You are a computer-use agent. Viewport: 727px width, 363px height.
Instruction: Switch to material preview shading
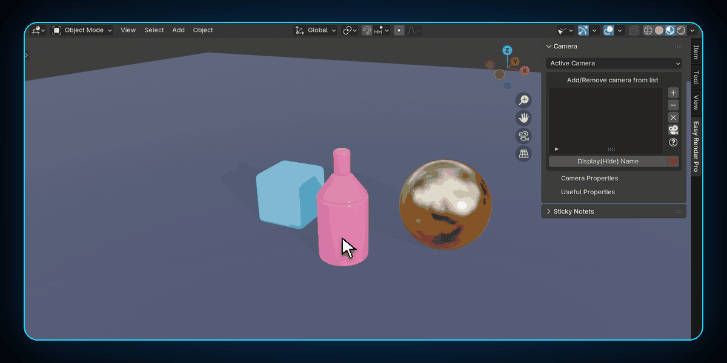pos(670,30)
